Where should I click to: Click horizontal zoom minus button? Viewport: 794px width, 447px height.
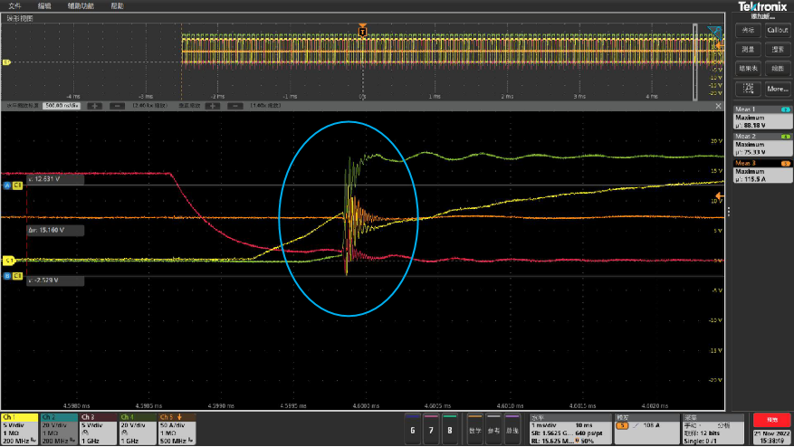point(119,105)
